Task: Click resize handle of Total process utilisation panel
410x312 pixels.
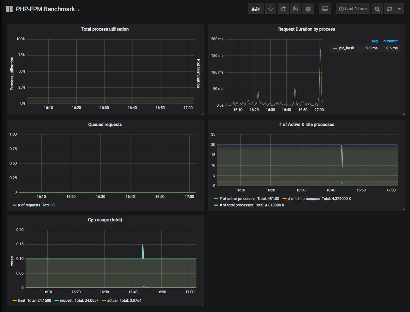Action: click(x=202, y=114)
